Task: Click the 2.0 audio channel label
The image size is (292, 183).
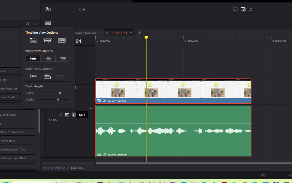Action: tap(91, 108)
